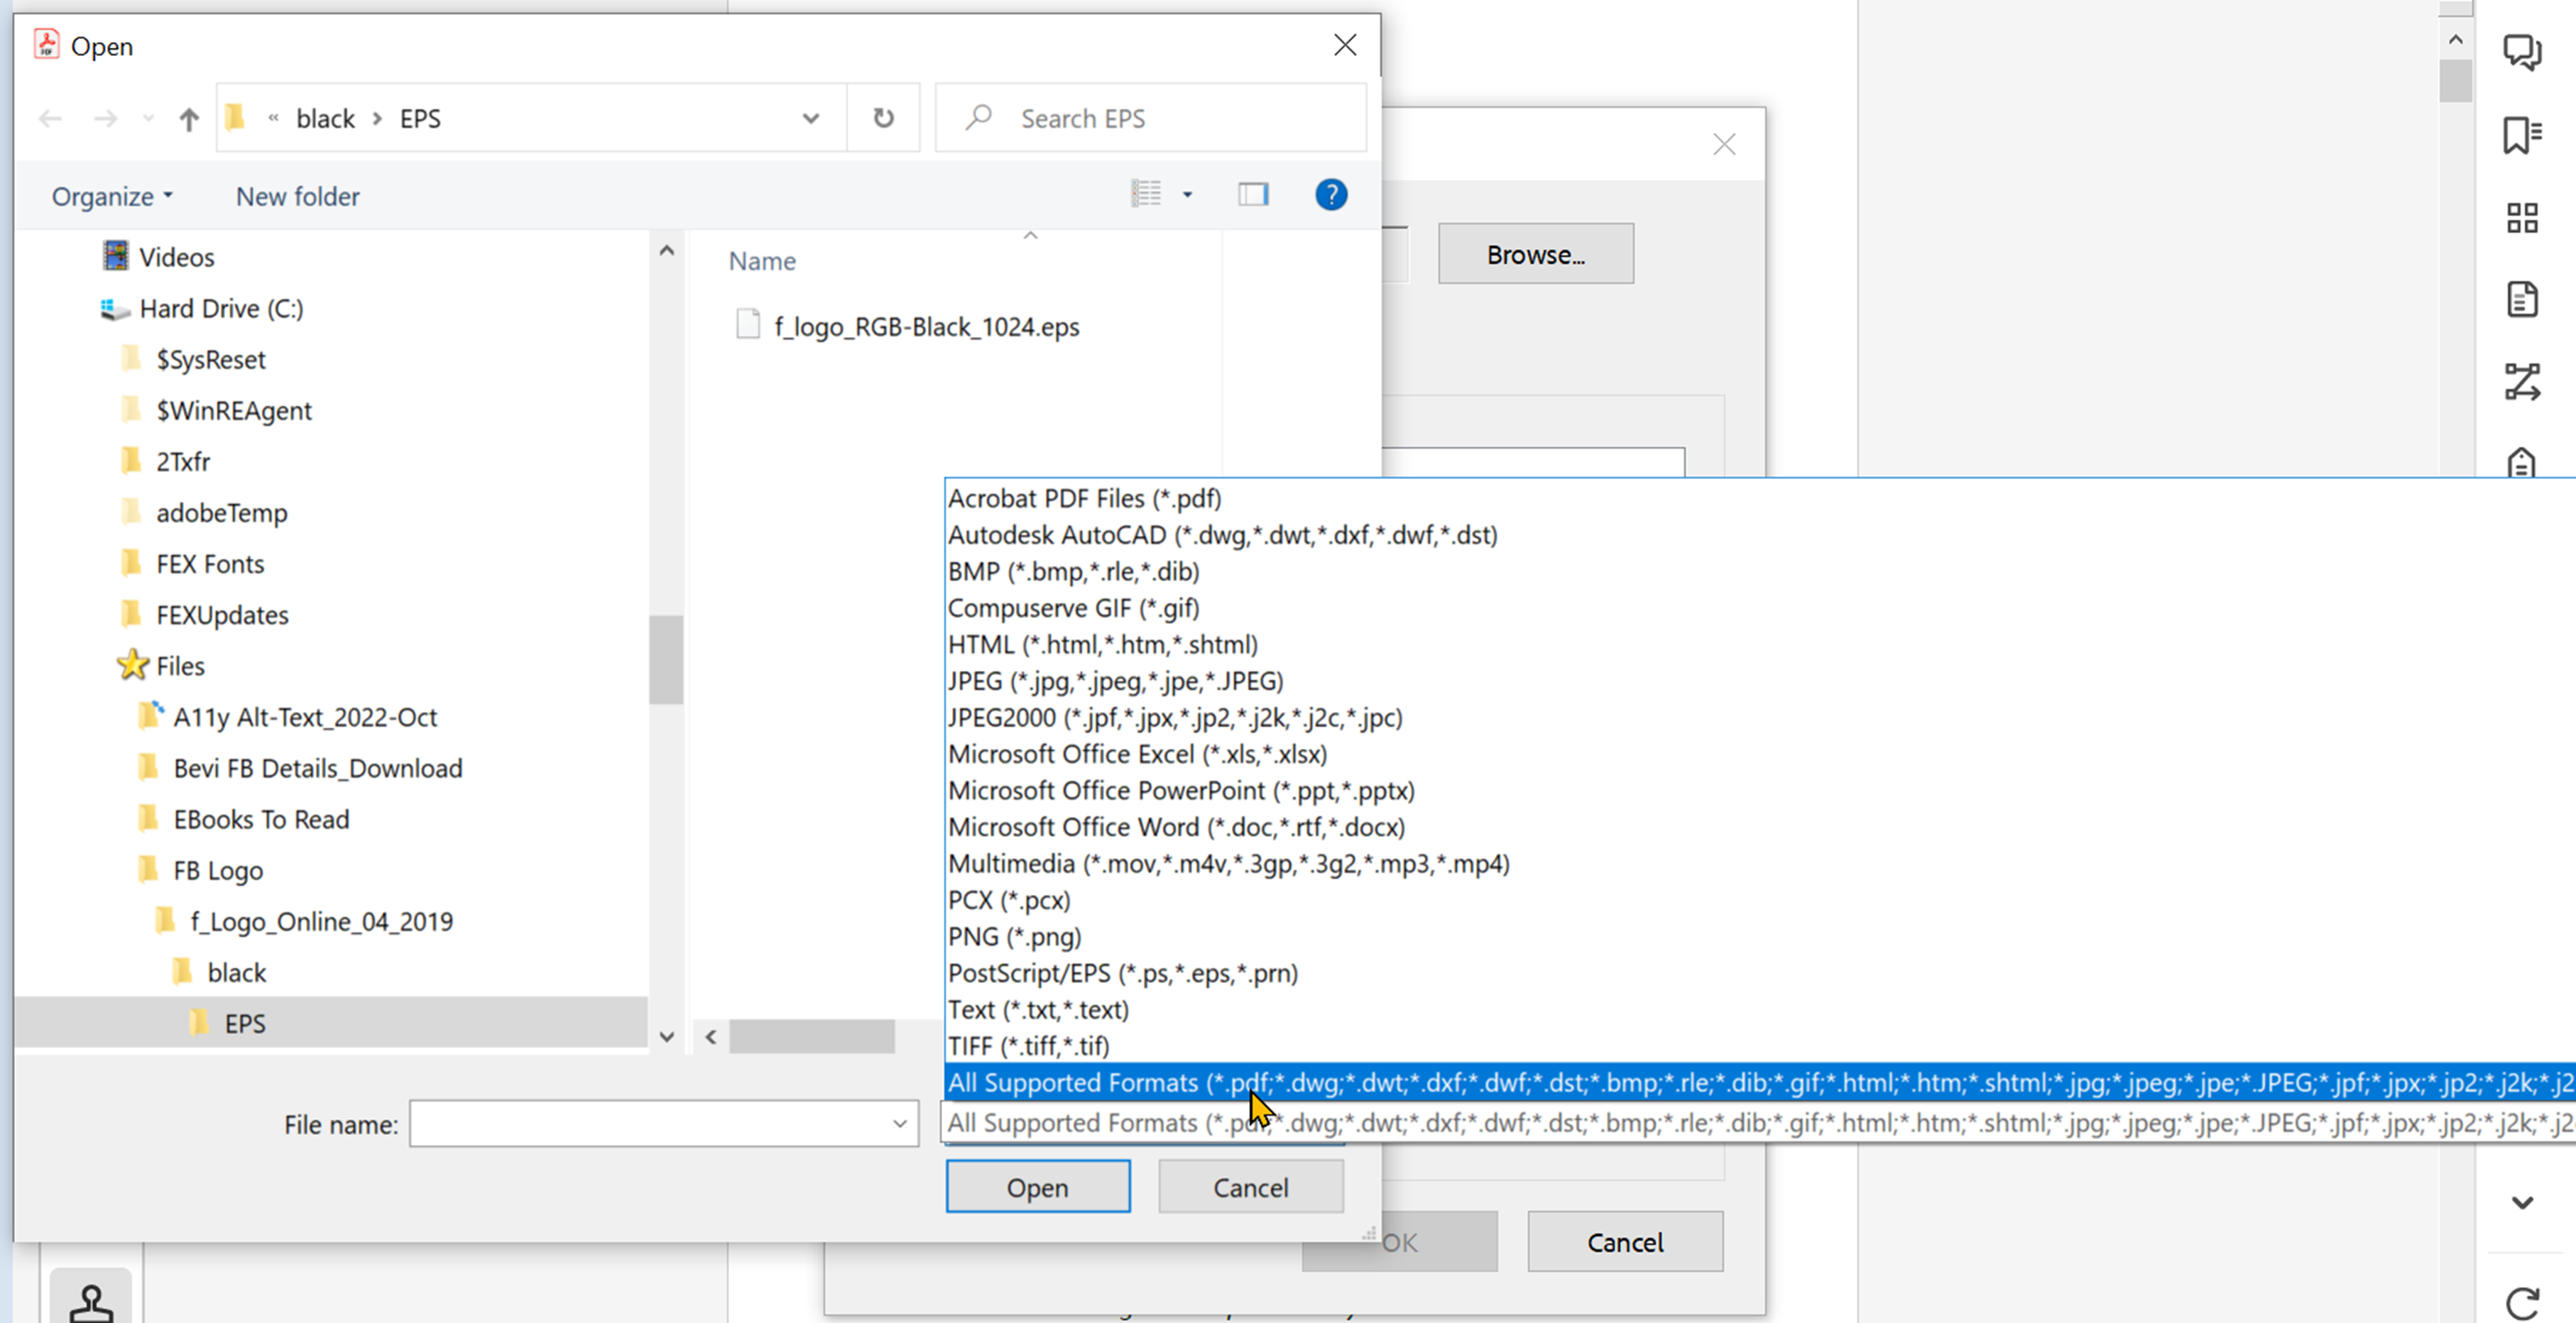Open the Comments panel in Acrobat
This screenshot has width=2576, height=1323.
coord(2523,53)
